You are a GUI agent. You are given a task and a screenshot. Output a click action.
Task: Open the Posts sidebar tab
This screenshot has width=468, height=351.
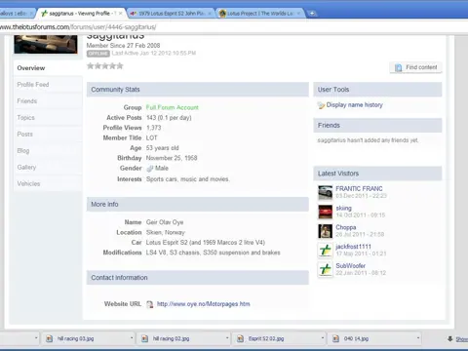tap(48, 135)
